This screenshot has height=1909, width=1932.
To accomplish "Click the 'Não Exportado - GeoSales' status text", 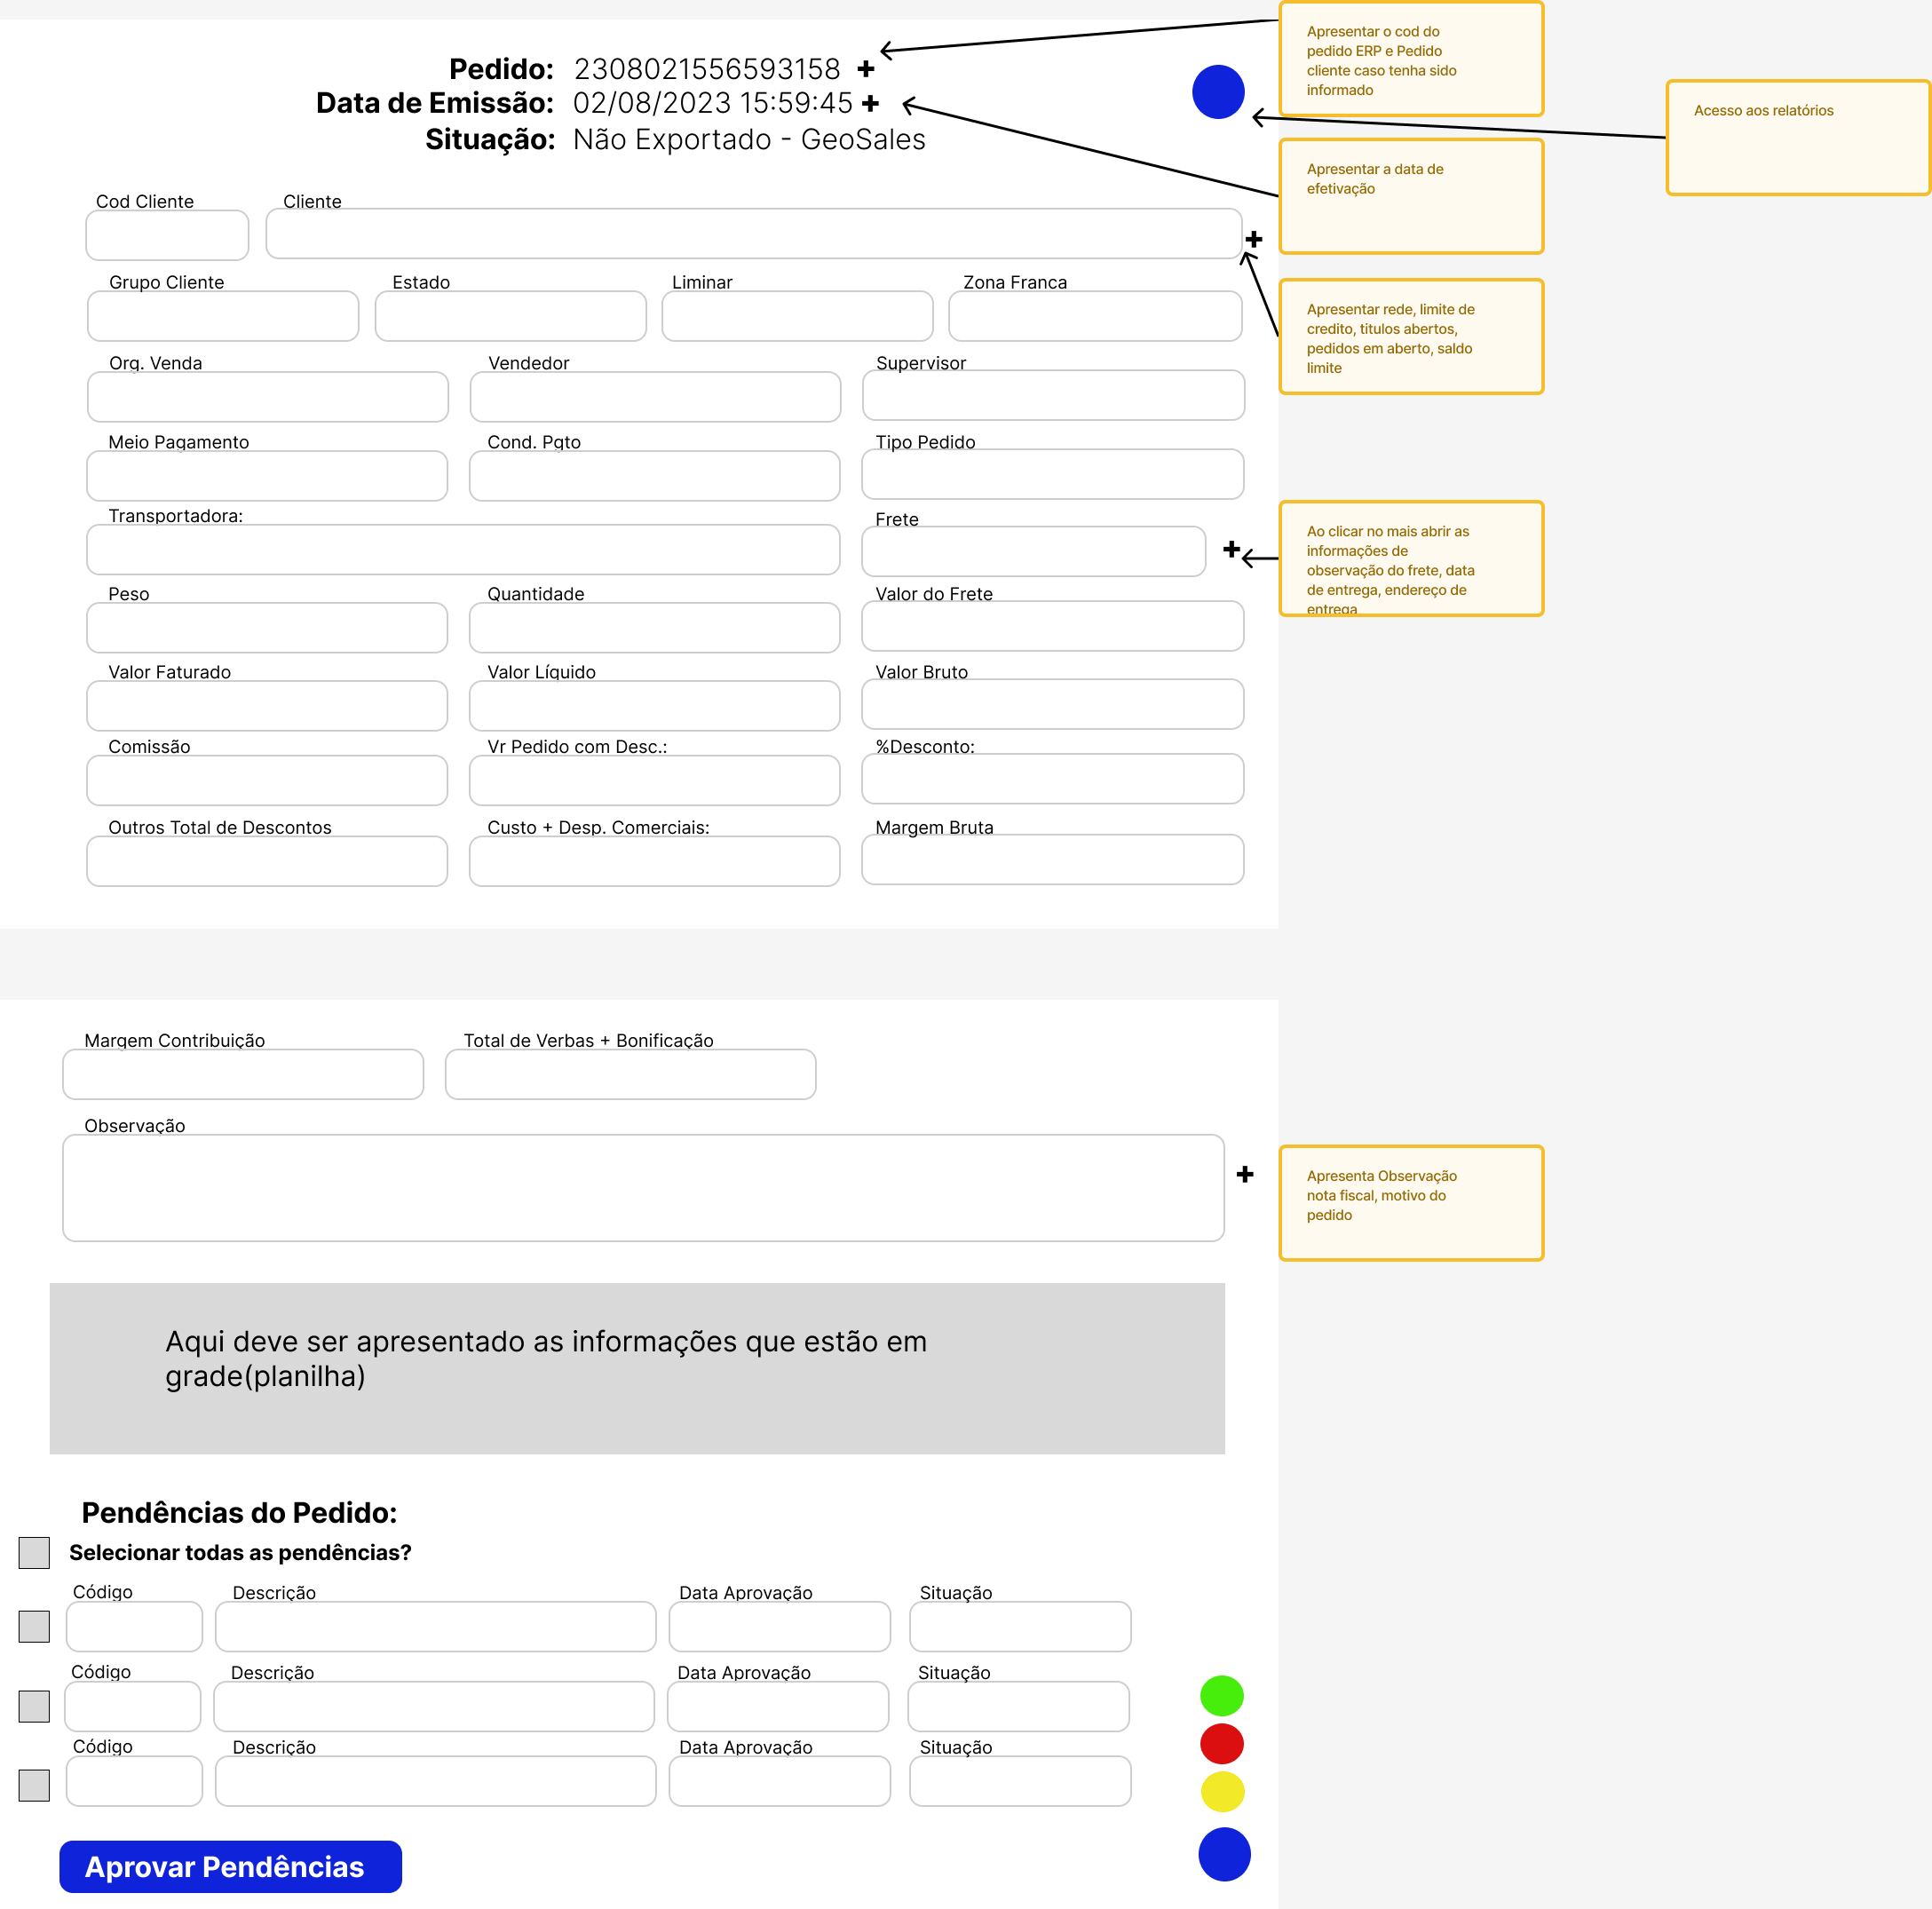I will (749, 139).
